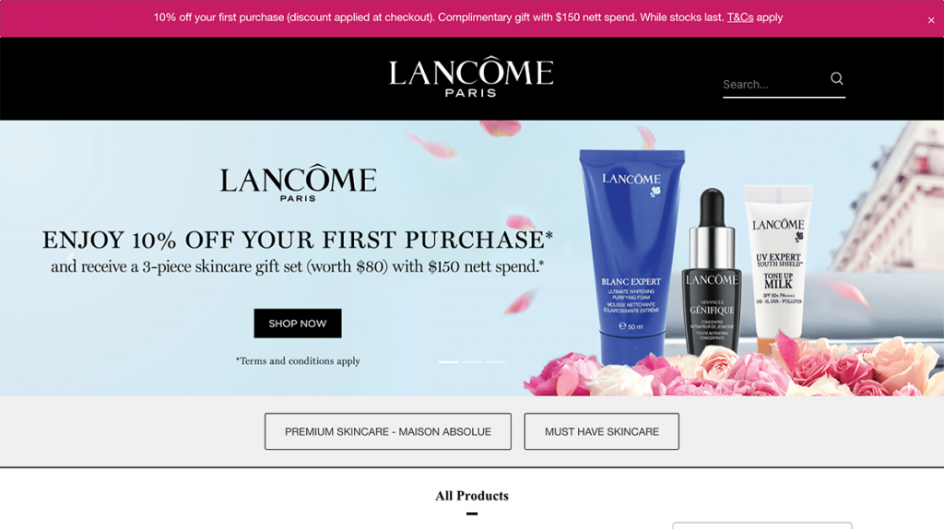Image resolution: width=944 pixels, height=529 pixels.
Task: Open Must Have Skincare category
Action: point(601,431)
